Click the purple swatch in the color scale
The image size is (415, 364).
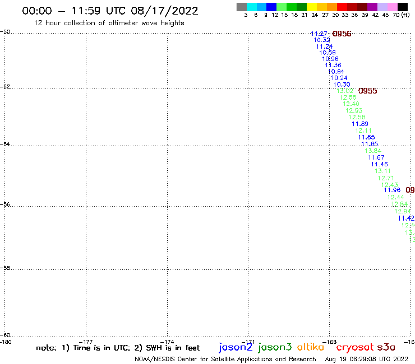372,7
